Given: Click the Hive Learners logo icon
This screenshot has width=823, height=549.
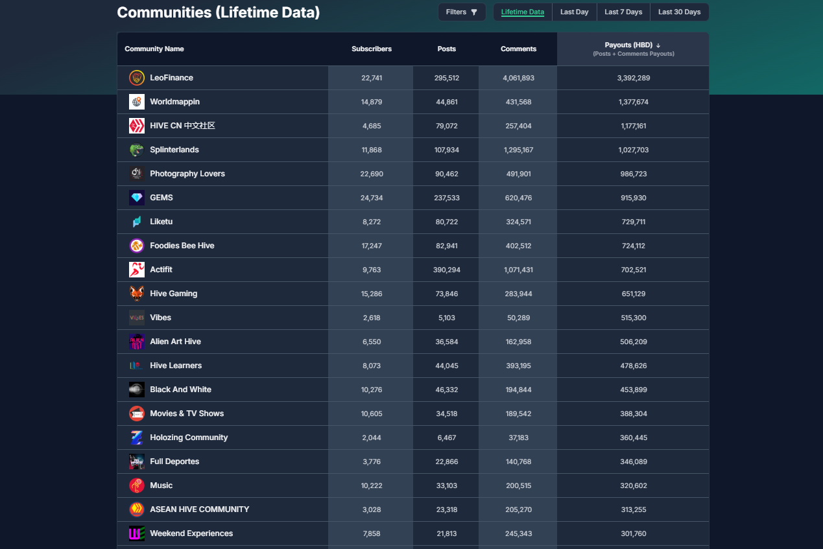Looking at the screenshot, I should [x=137, y=366].
